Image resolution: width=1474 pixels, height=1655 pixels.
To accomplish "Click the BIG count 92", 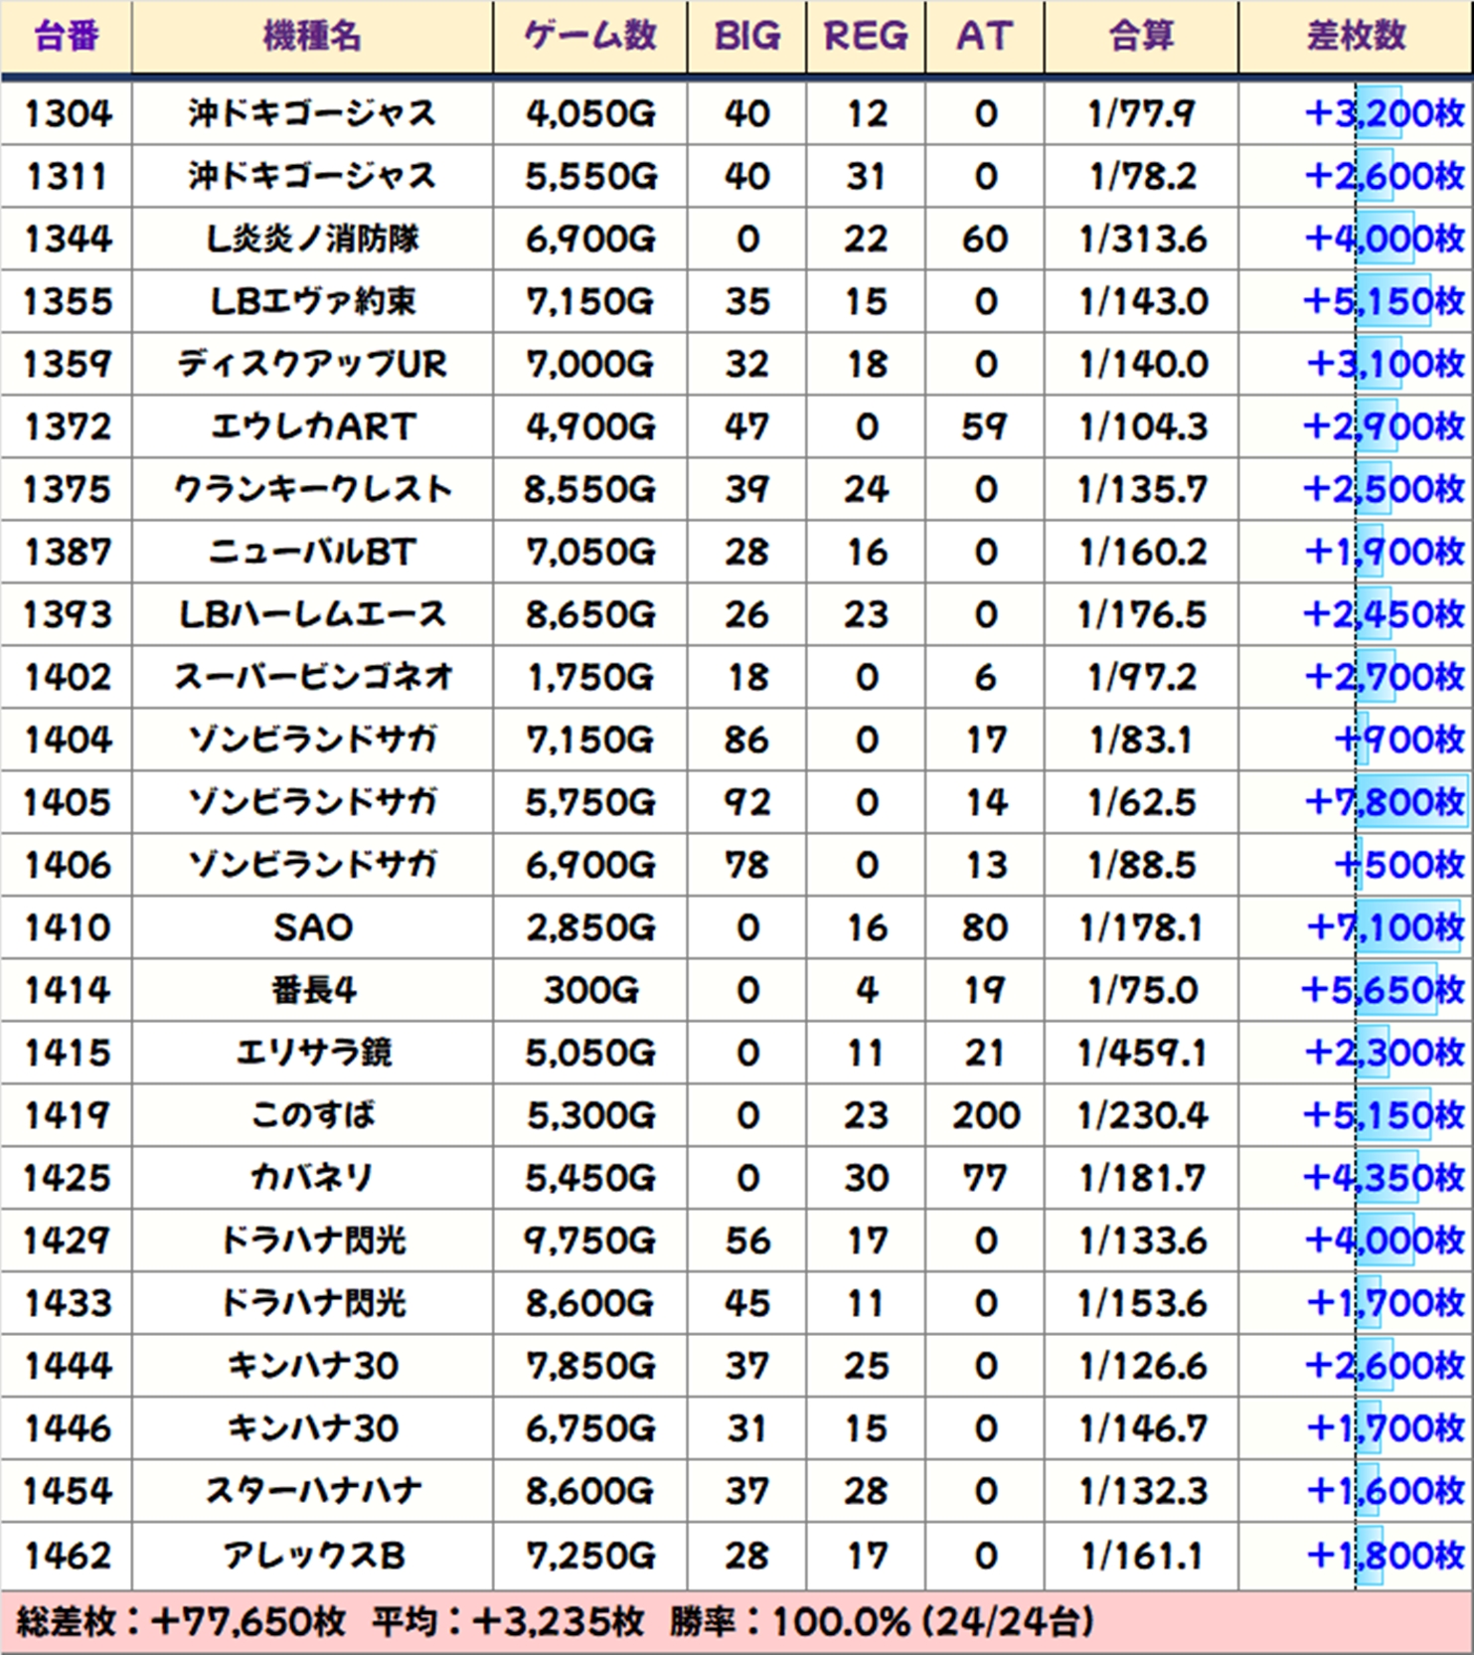I will point(747,803).
